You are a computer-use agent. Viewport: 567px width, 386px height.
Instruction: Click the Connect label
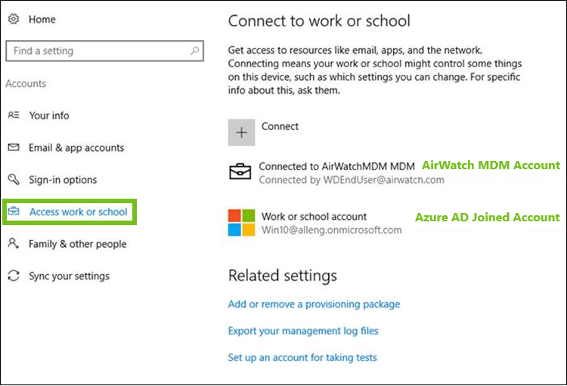tap(280, 126)
